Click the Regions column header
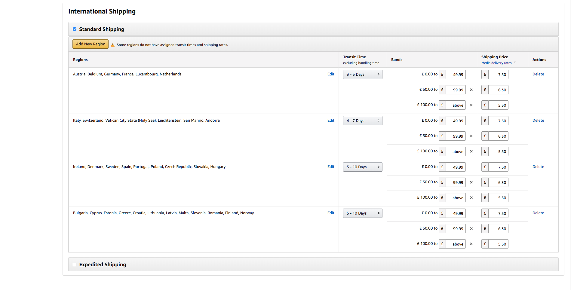 coord(80,60)
